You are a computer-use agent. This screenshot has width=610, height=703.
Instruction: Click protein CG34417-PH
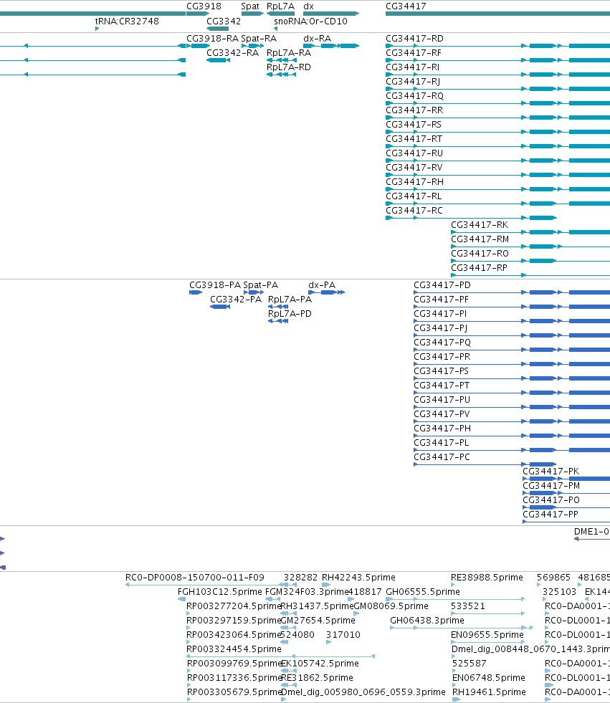pos(442,429)
